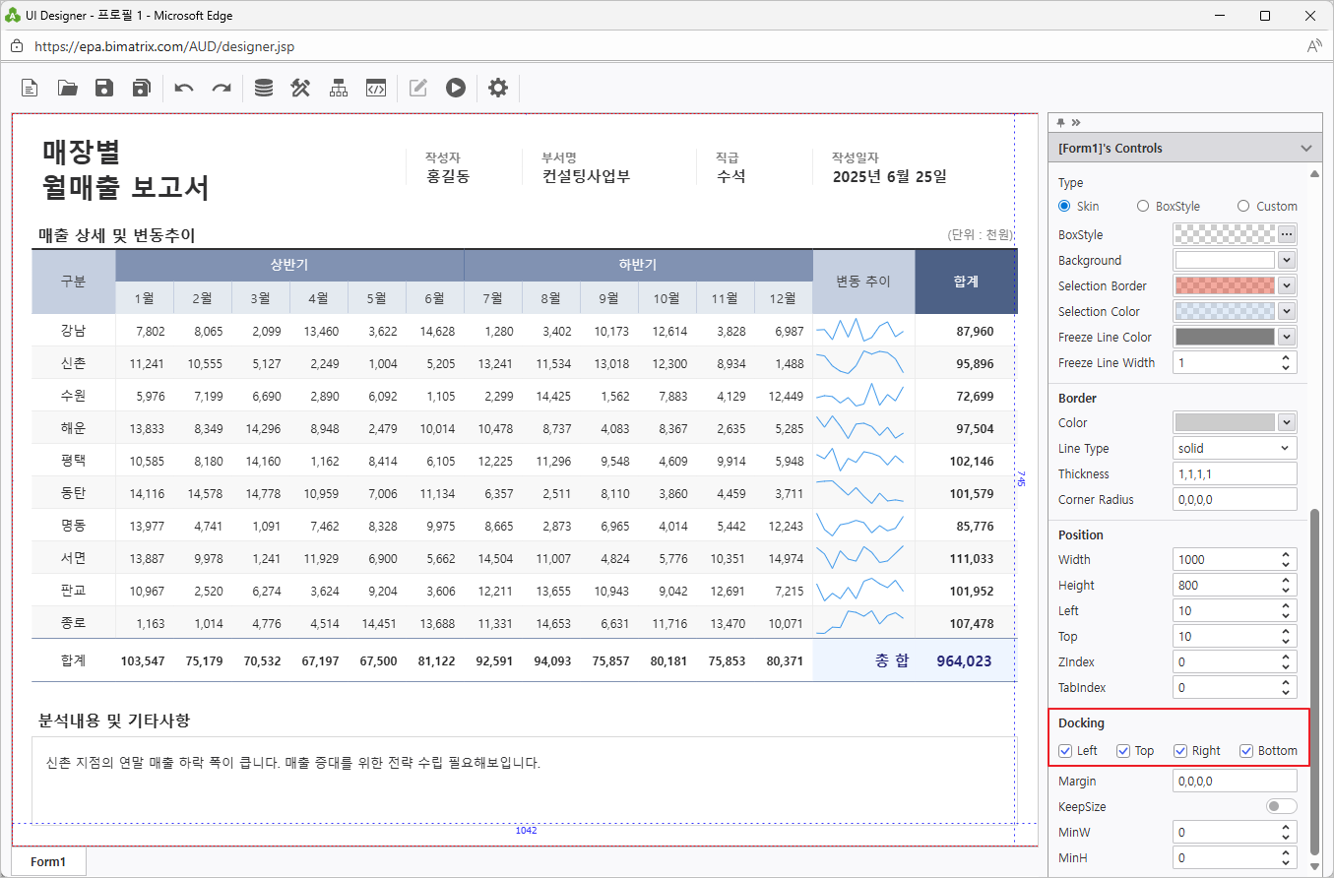Screen dimensions: 1334x878
Task: Click the New document icon
Action: click(31, 88)
